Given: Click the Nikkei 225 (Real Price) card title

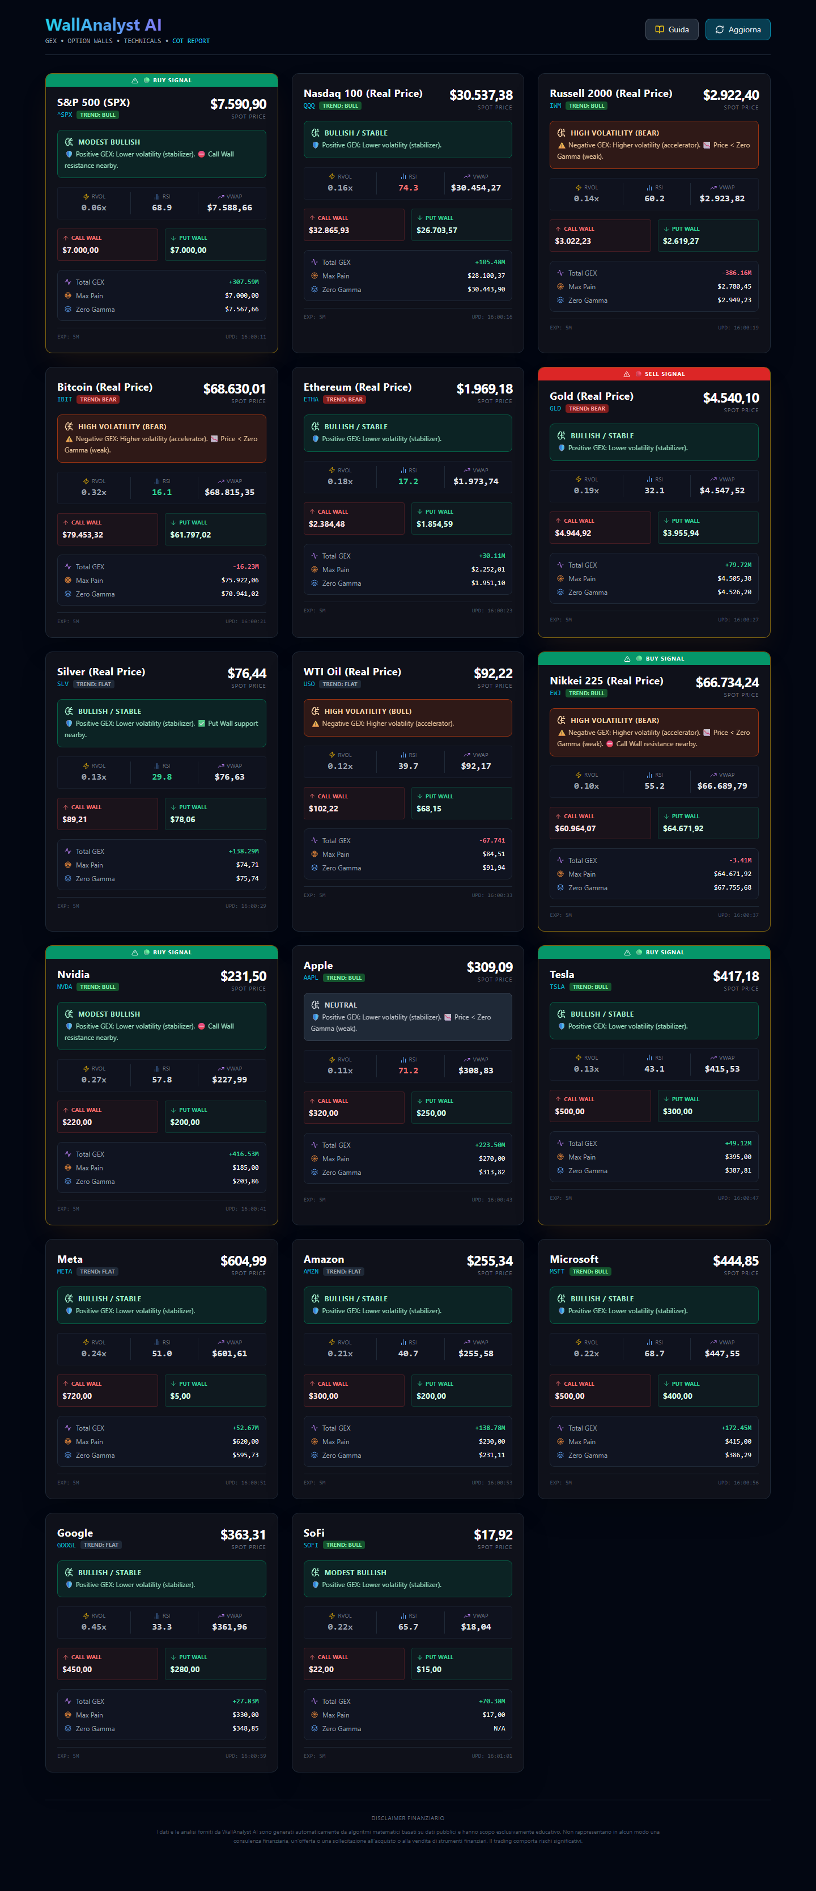Looking at the screenshot, I should tap(607, 681).
